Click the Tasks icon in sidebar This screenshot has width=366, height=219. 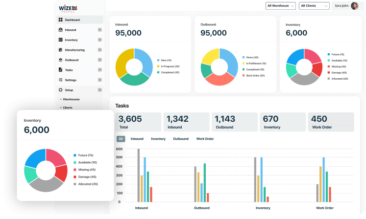click(61, 70)
